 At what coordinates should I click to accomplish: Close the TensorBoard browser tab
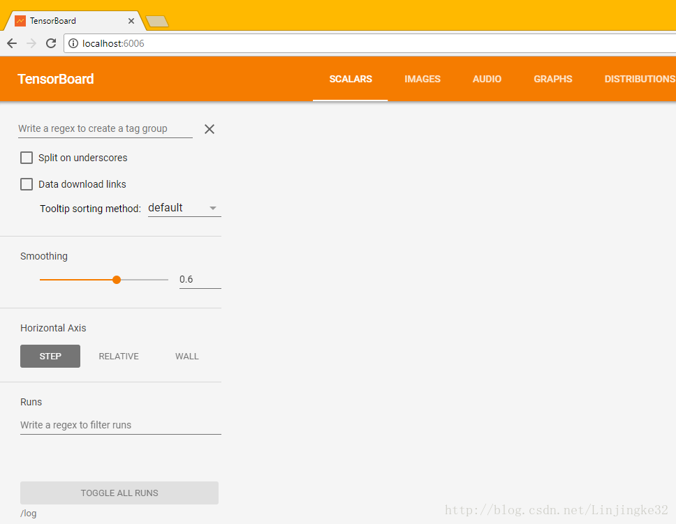point(131,21)
